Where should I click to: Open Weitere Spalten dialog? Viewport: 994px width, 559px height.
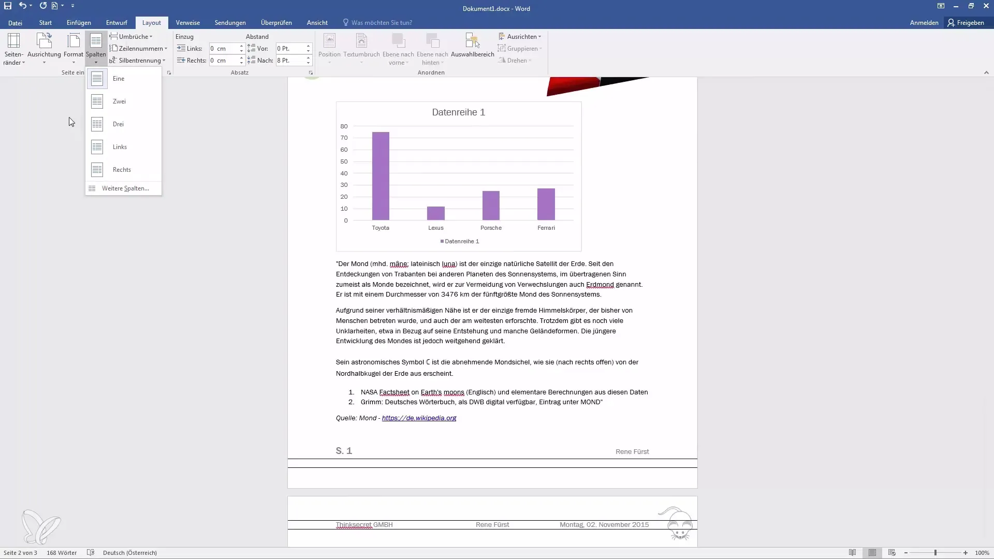pyautogui.click(x=123, y=188)
